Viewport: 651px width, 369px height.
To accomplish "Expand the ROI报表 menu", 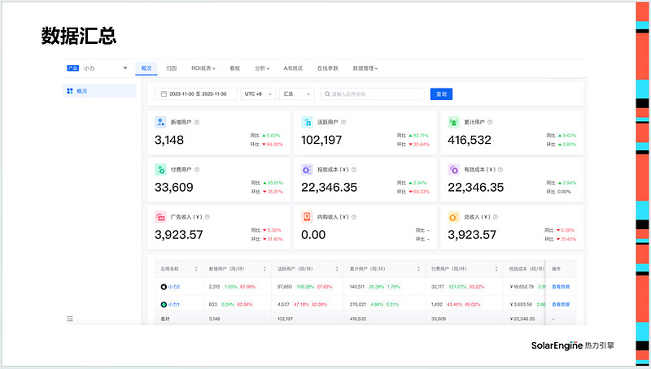I will click(203, 68).
